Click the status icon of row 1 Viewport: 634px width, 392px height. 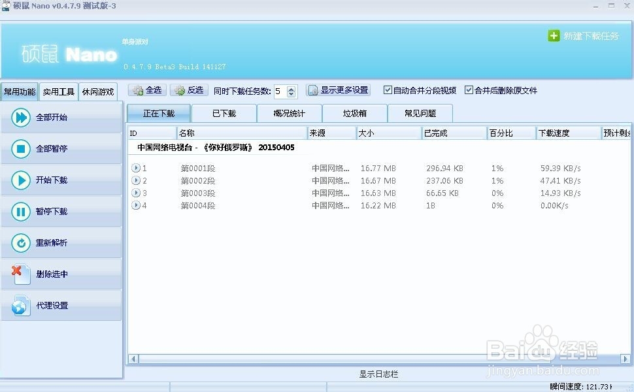click(136, 168)
